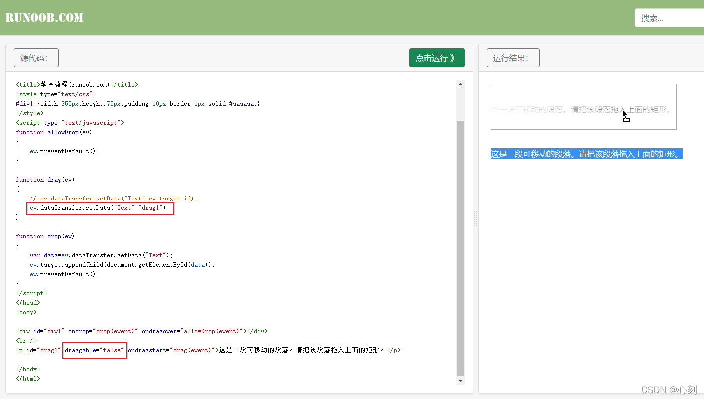Click the draggable="false" attribute text
The image size is (704, 399).
click(x=94, y=350)
